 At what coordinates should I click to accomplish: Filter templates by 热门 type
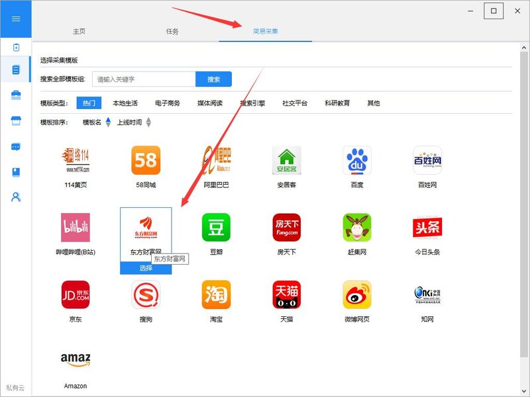(89, 103)
